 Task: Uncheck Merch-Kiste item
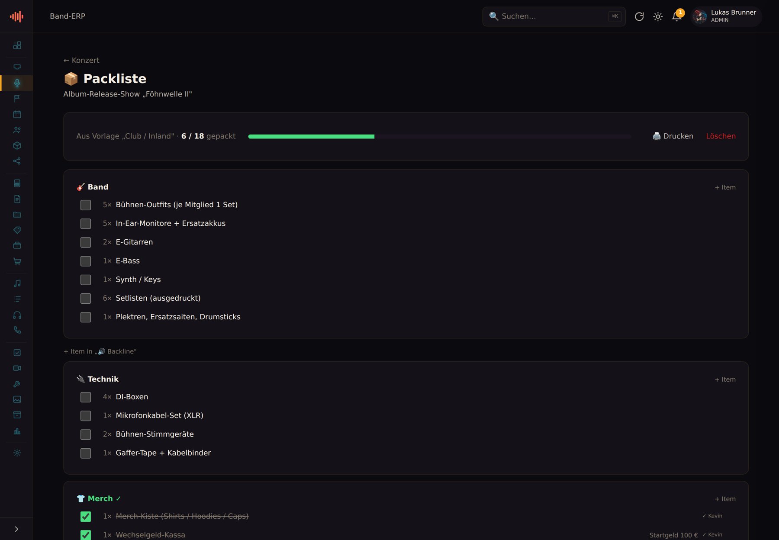click(x=86, y=516)
